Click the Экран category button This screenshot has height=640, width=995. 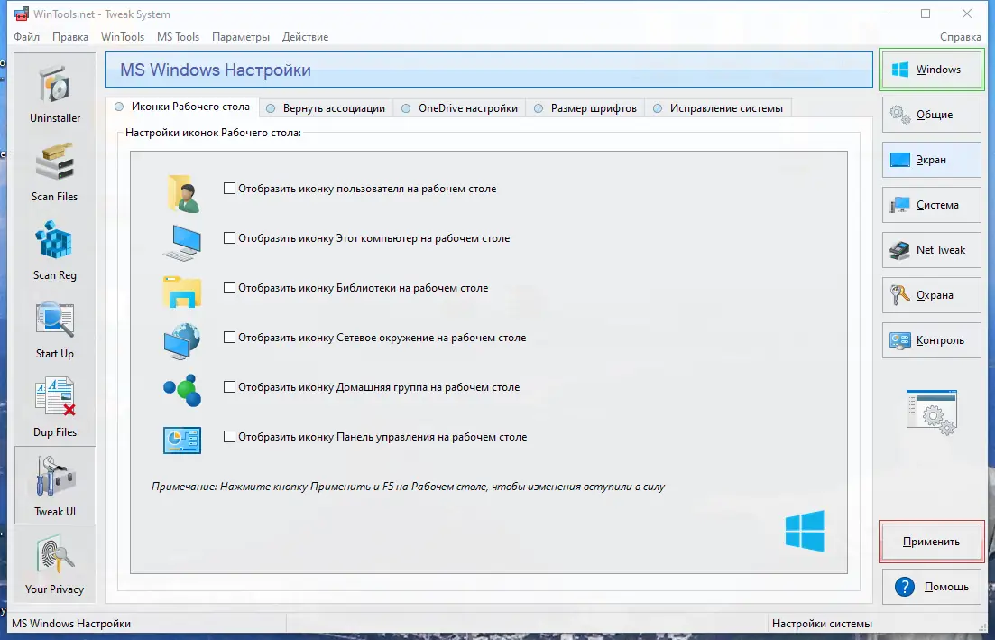click(x=932, y=160)
